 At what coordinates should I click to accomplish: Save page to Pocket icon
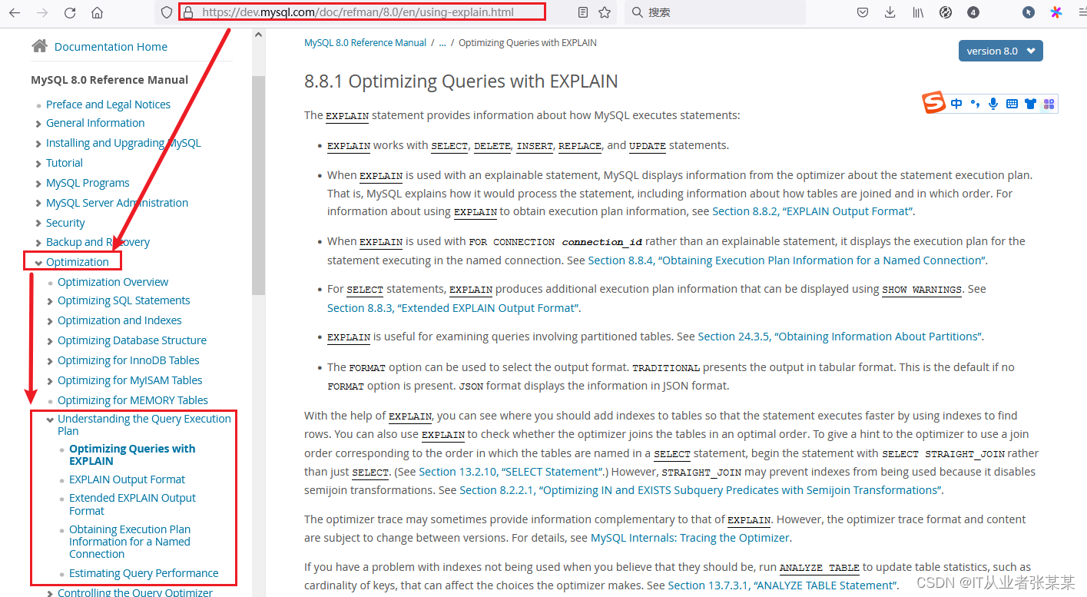[x=863, y=12]
